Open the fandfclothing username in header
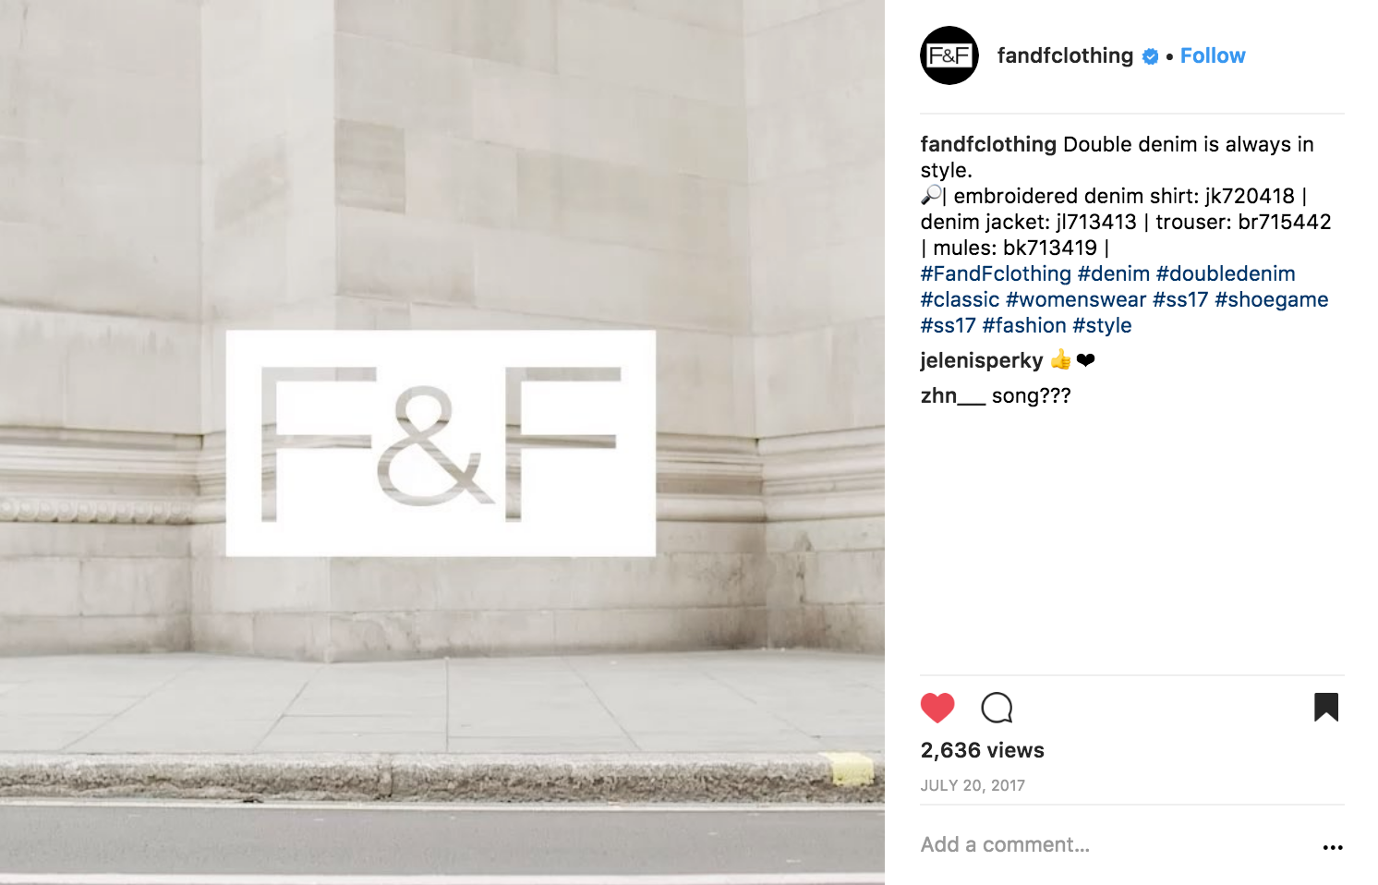 (x=1065, y=55)
